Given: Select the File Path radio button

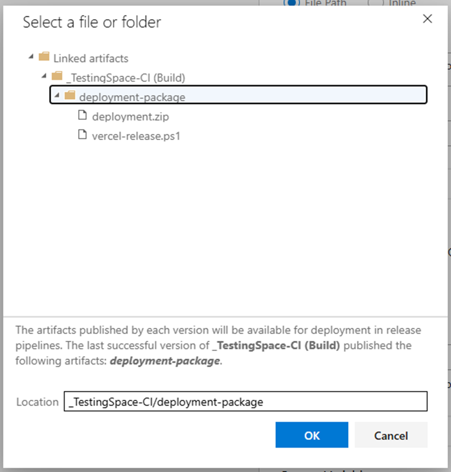Looking at the screenshot, I should click(x=291, y=3).
